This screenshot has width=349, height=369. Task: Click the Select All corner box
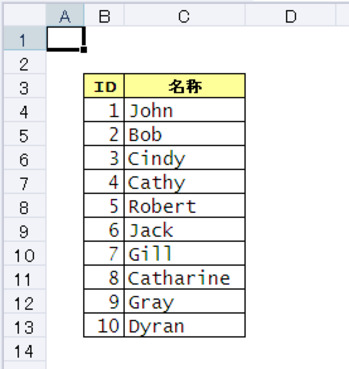25,15
